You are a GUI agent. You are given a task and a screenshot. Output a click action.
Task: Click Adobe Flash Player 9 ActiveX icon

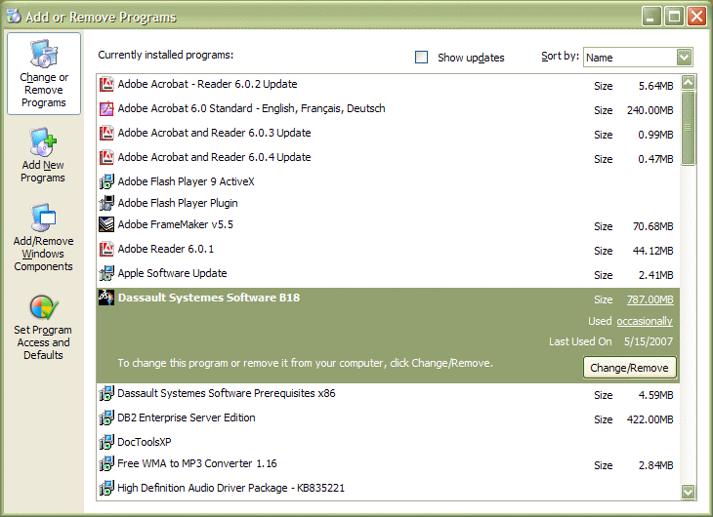[x=106, y=181]
